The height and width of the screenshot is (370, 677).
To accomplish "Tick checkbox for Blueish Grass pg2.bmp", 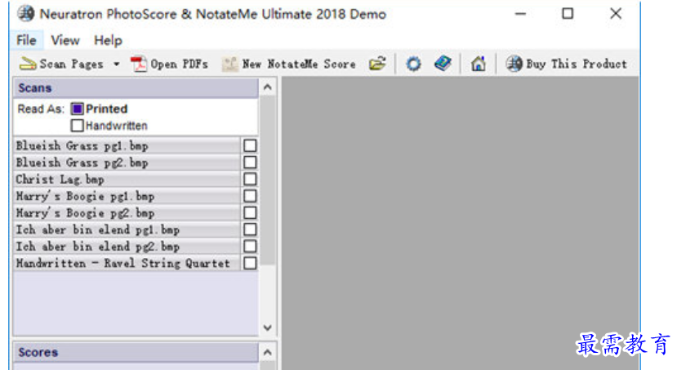I will [x=250, y=163].
